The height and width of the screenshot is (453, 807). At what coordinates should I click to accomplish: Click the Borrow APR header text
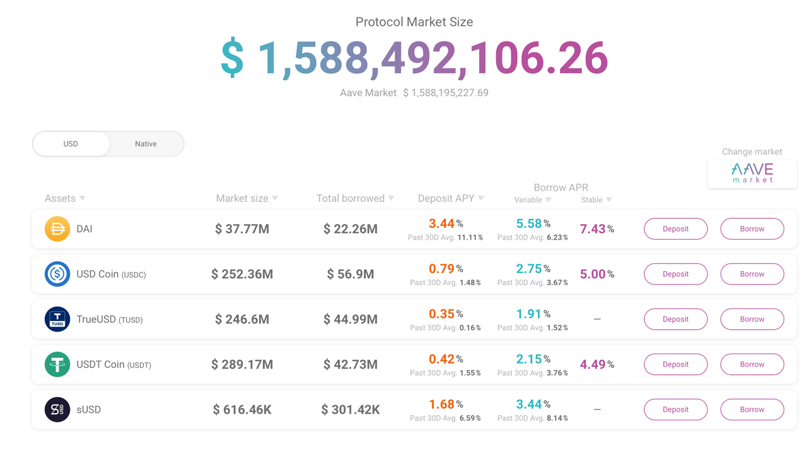[x=561, y=187]
